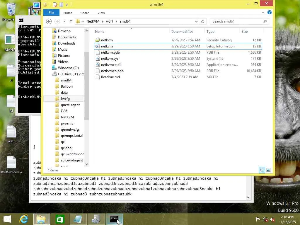Open the Balloon folder in the tree
Screen dimensions: 300x225
[67, 86]
